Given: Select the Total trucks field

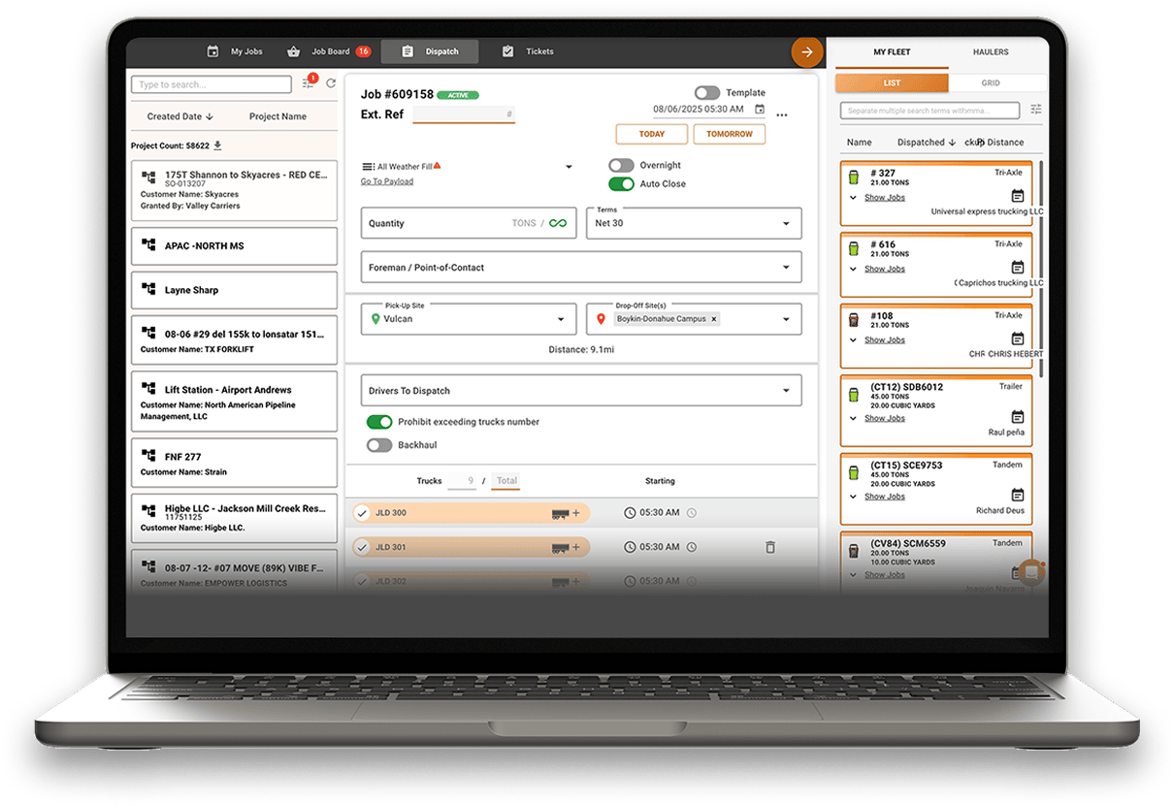Looking at the screenshot, I should [x=506, y=481].
